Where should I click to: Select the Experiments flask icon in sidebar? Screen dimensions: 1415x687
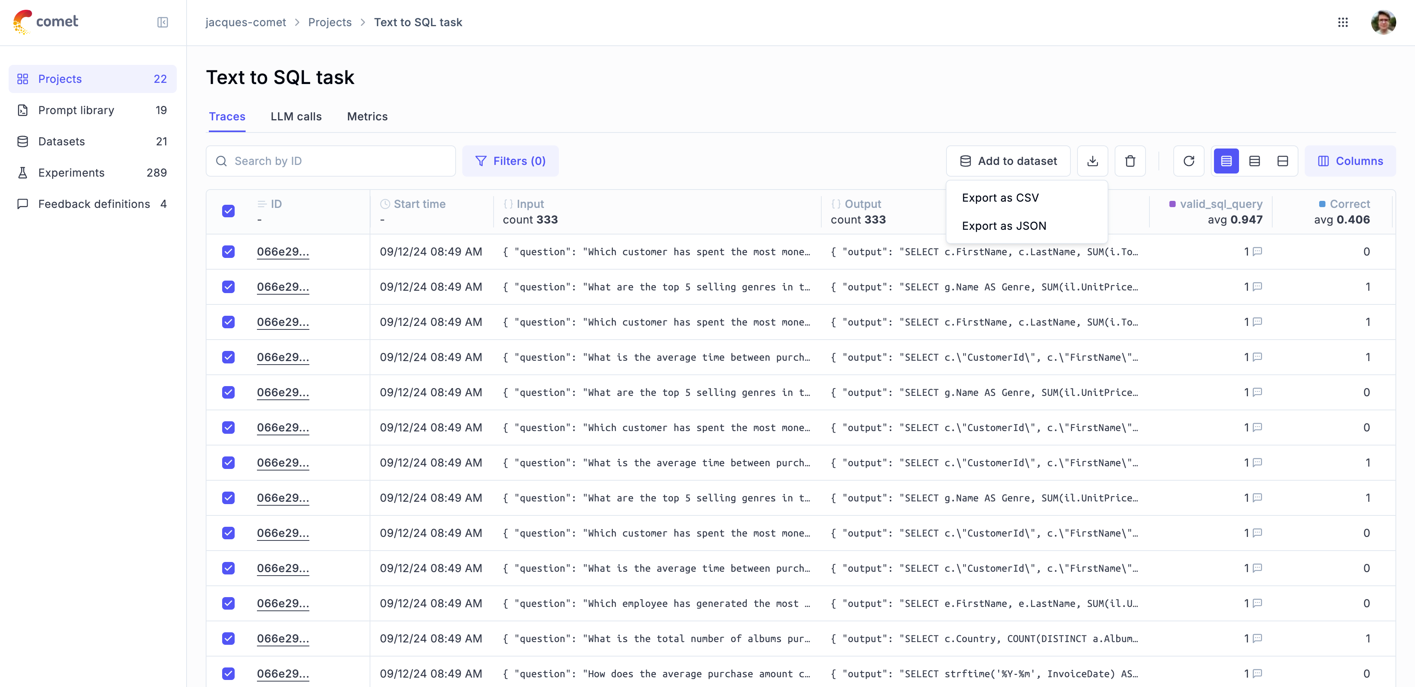[x=23, y=172]
